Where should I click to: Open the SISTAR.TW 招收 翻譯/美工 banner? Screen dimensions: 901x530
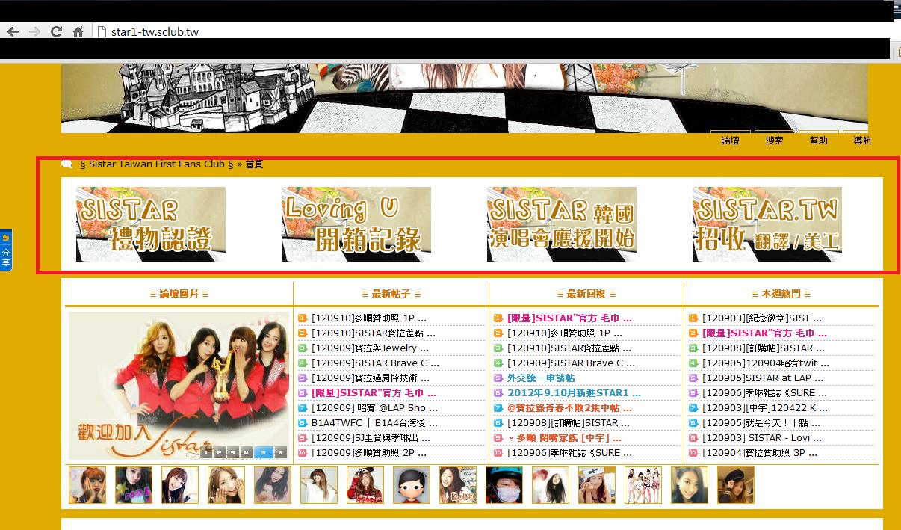tap(767, 224)
